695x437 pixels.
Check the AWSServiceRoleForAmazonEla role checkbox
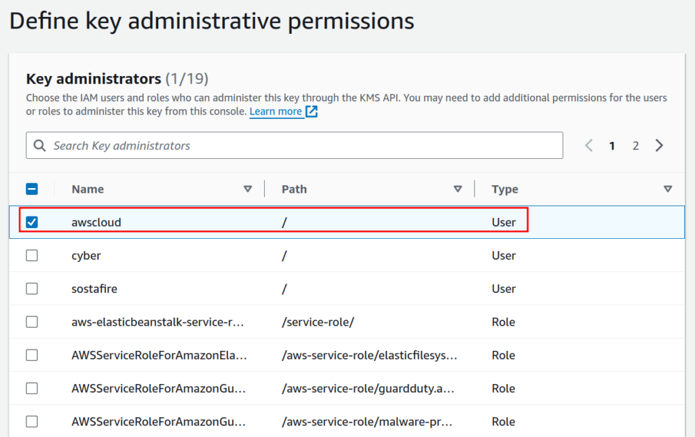tap(31, 355)
